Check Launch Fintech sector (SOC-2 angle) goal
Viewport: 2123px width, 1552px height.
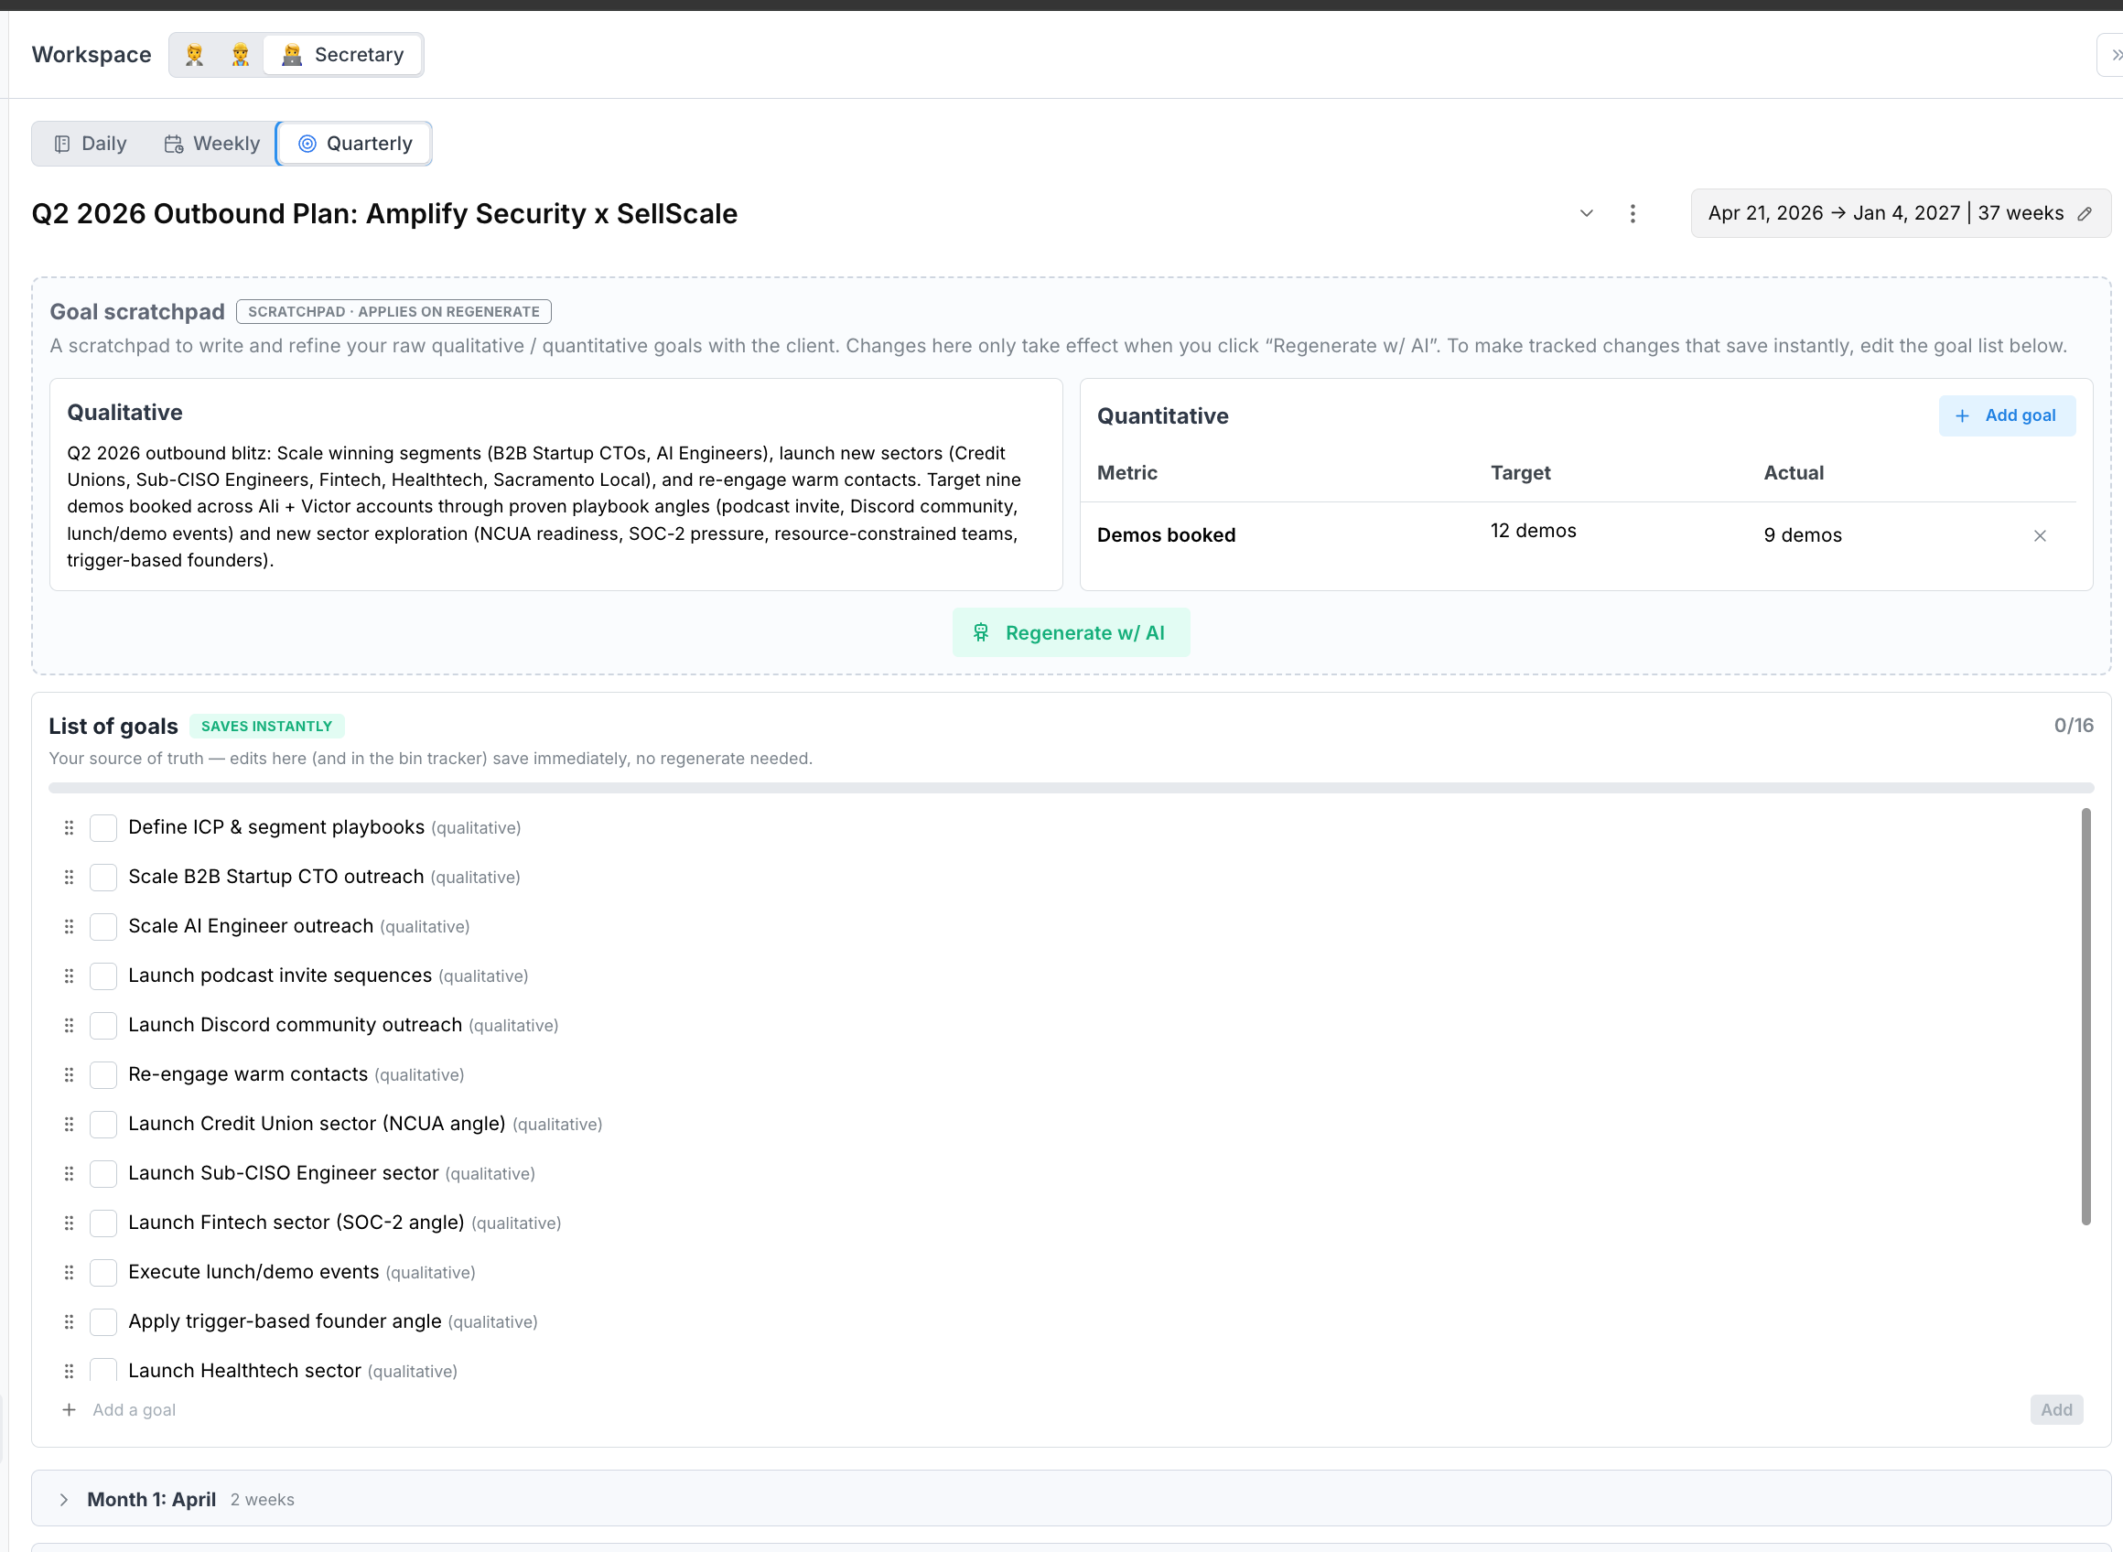point(103,1223)
